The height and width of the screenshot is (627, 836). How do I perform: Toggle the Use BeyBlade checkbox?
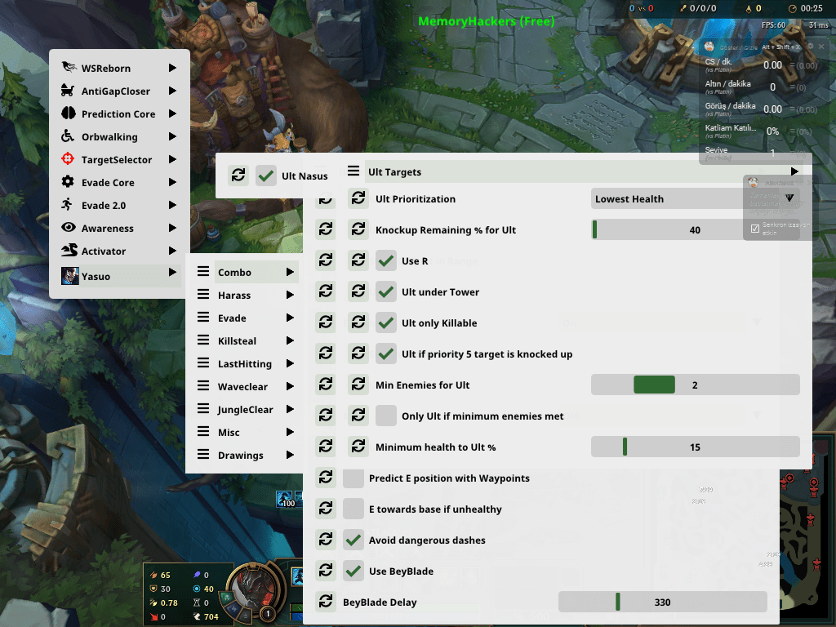click(353, 571)
